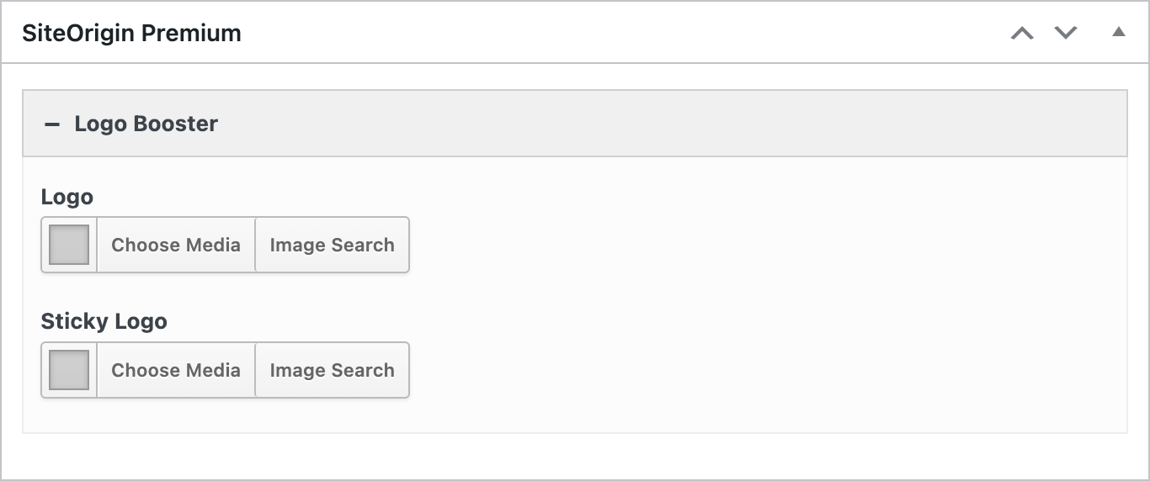Click the Logo field label
1150x481 pixels.
pyautogui.click(x=67, y=197)
